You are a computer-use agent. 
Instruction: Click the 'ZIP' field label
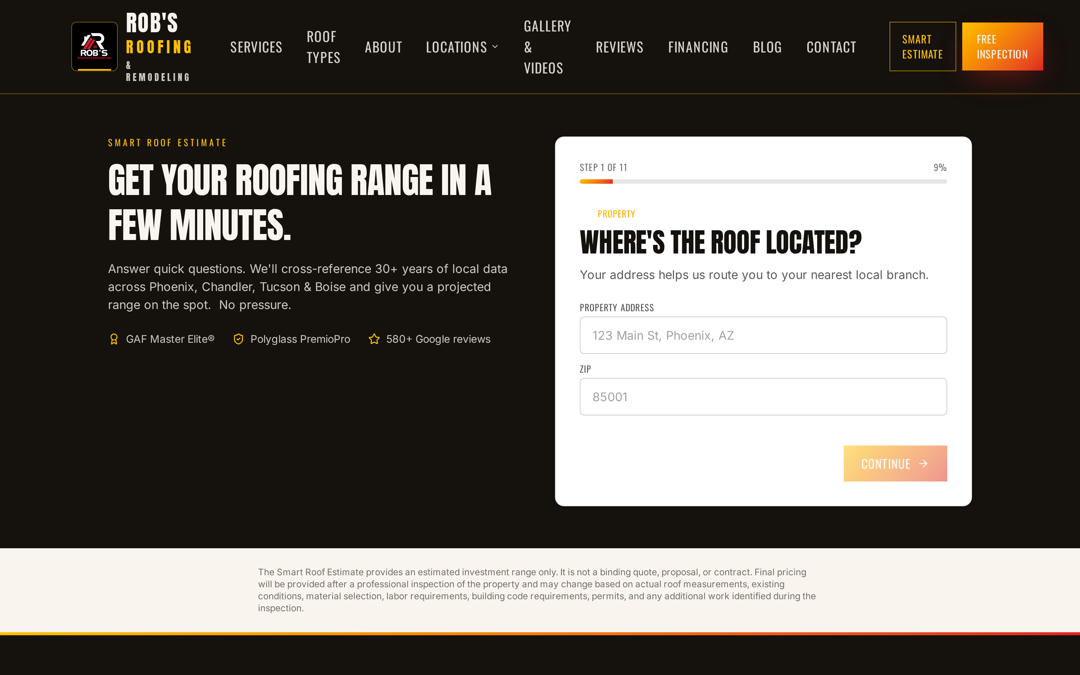click(585, 369)
